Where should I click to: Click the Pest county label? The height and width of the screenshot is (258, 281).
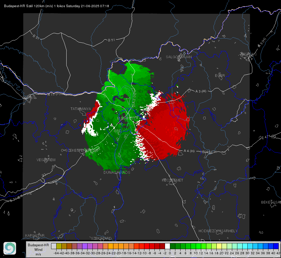(x=198, y=173)
